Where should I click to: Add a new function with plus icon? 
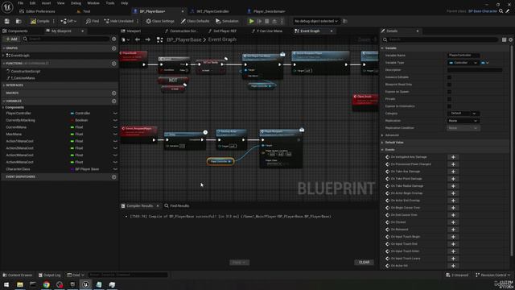click(x=114, y=64)
